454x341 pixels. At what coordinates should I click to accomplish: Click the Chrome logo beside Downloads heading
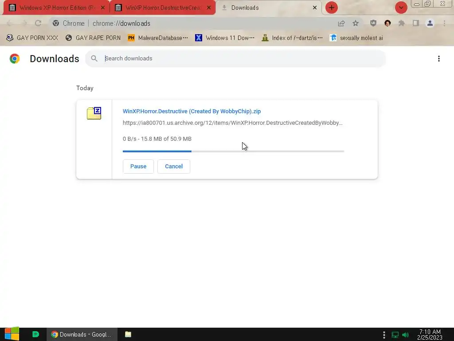tap(15, 59)
